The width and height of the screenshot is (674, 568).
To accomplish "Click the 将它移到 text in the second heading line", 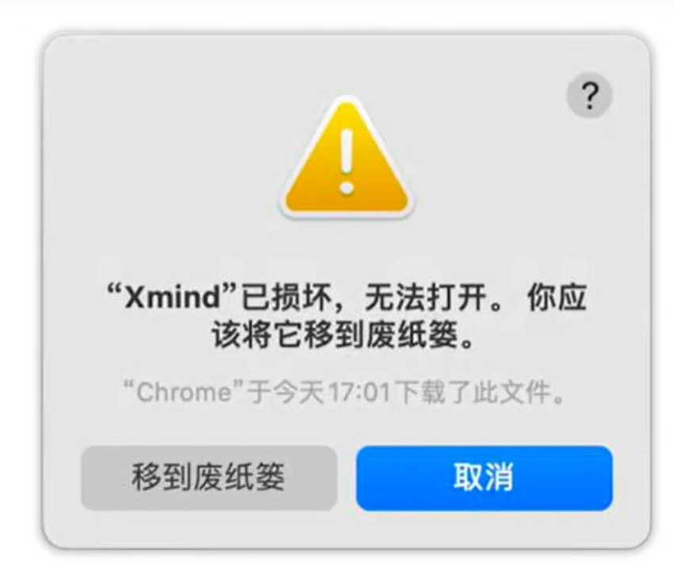I will point(304,335).
